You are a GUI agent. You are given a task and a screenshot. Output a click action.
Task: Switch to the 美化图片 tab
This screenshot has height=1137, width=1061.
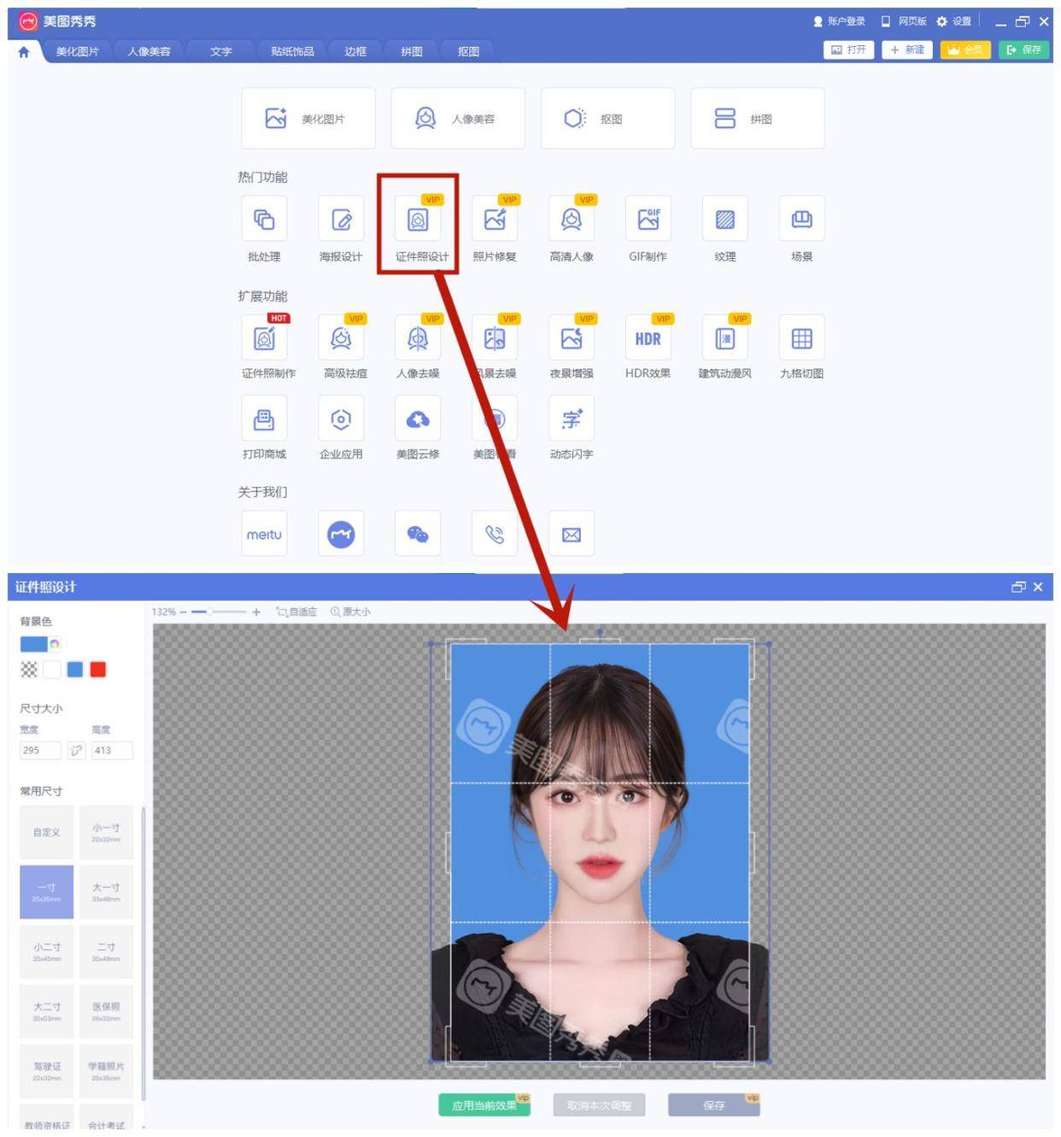pos(78,51)
